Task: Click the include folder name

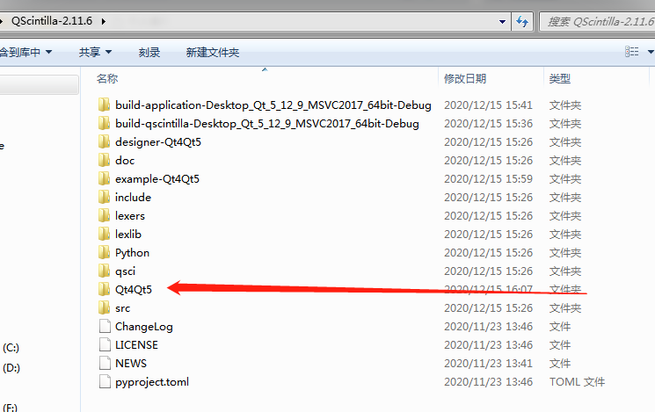Action: [133, 197]
